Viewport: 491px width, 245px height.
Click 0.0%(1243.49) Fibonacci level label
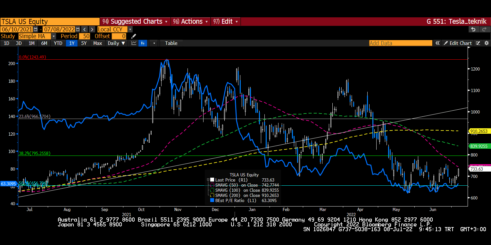point(32,57)
